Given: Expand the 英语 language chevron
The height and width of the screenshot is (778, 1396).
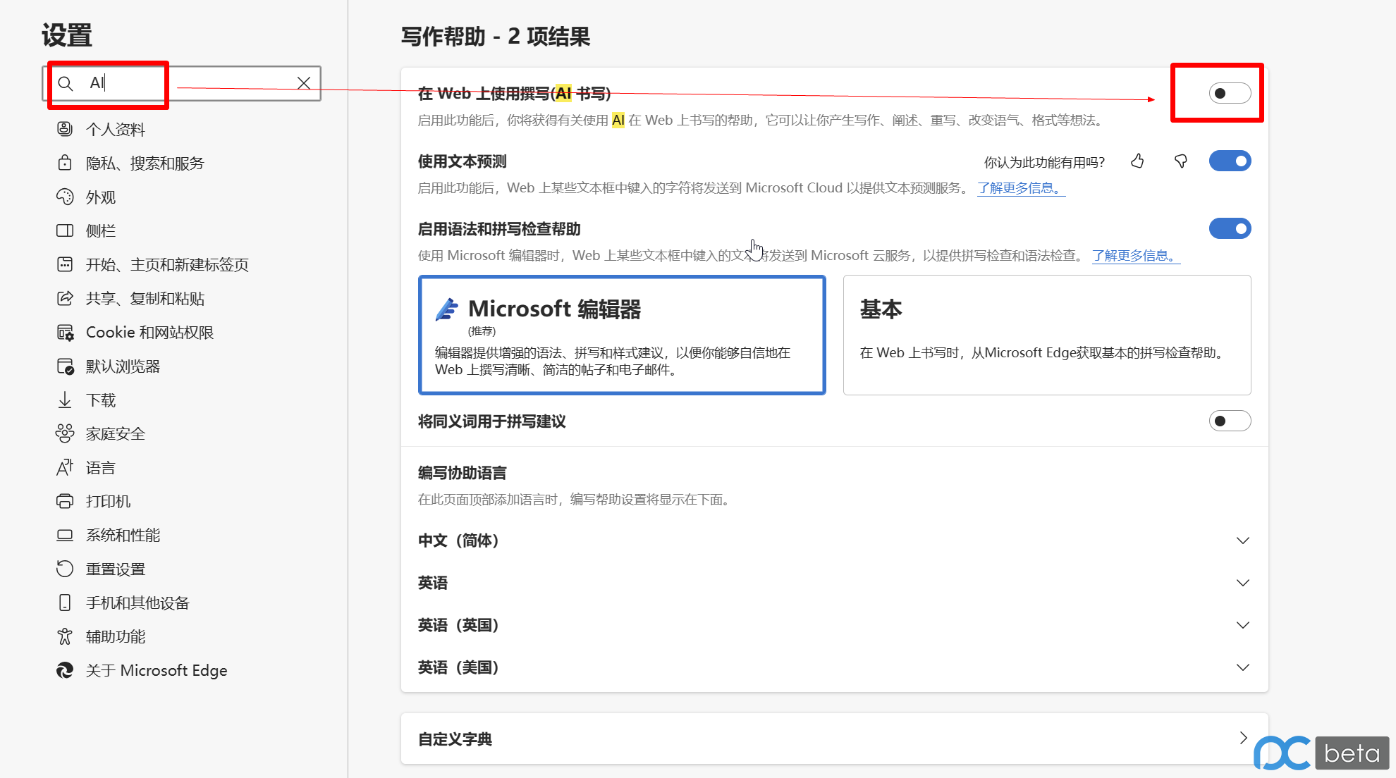Looking at the screenshot, I should [1243, 583].
